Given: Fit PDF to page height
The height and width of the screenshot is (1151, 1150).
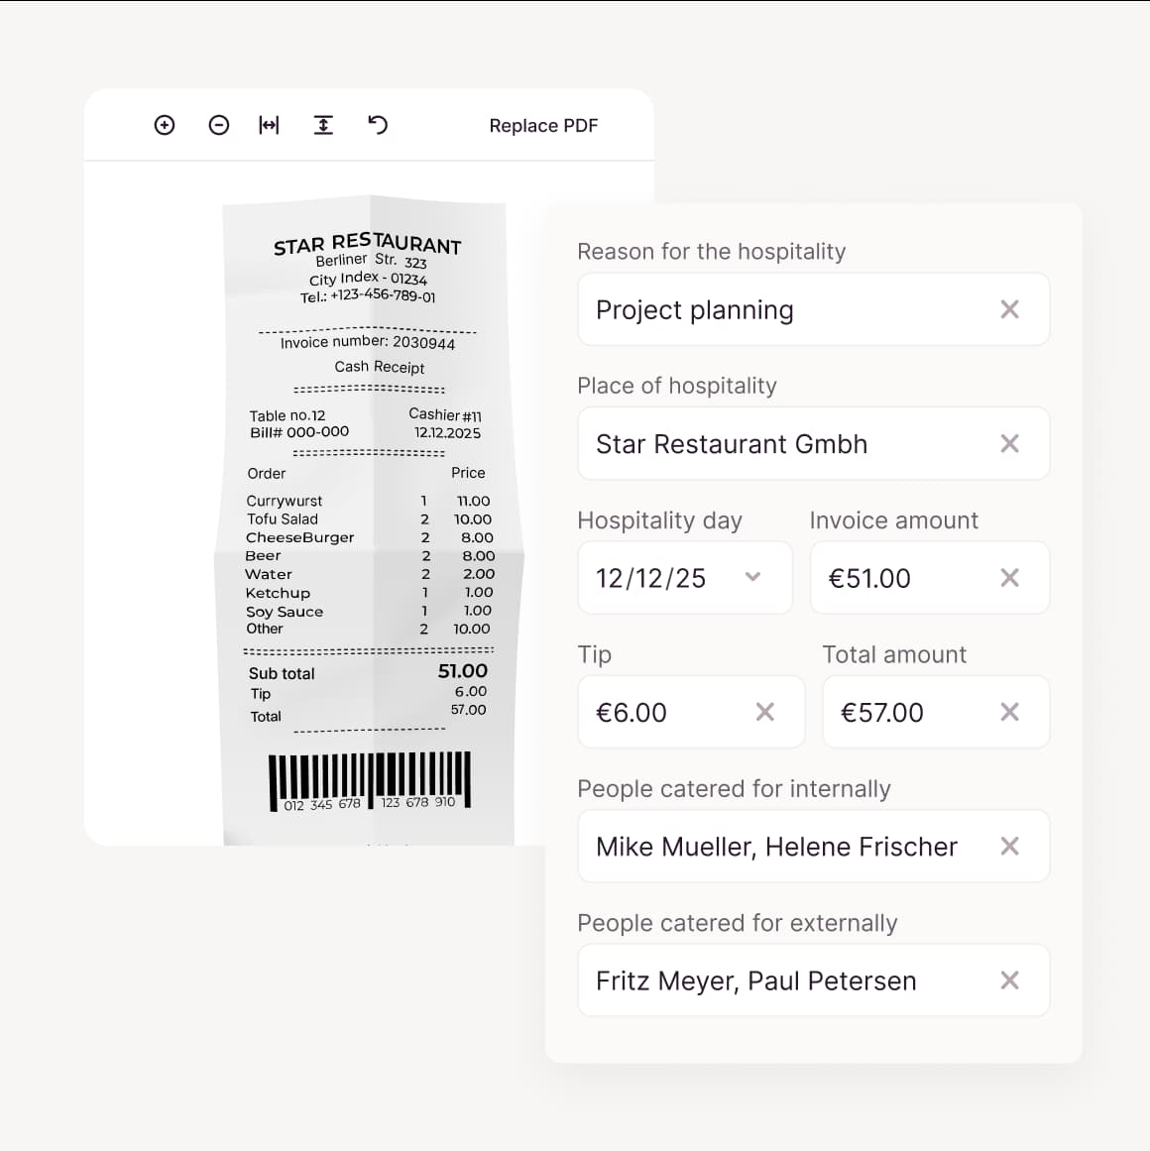Looking at the screenshot, I should [323, 125].
